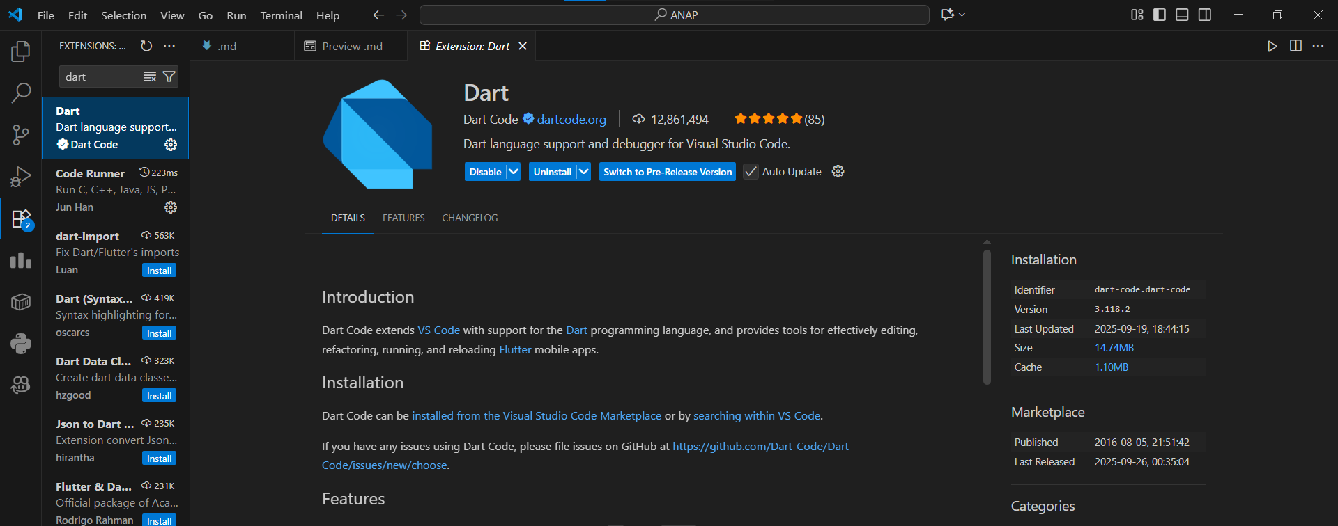Open the Python icon in activity bar
1338x526 pixels.
pos(21,344)
